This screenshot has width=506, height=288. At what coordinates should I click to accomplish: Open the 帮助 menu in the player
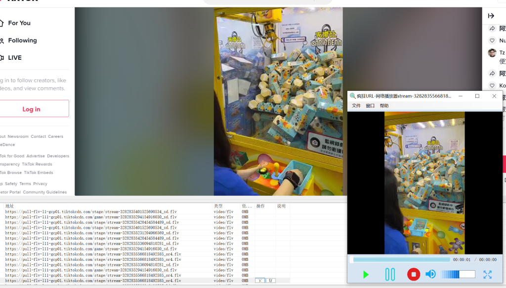point(384,106)
